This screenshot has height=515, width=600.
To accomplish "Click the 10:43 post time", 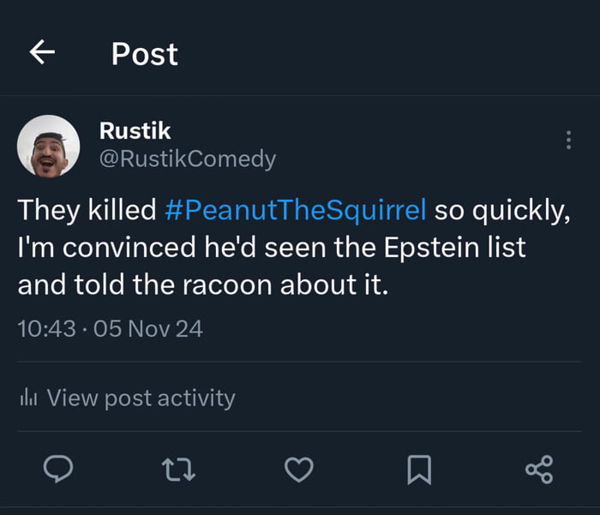I will pos(47,328).
